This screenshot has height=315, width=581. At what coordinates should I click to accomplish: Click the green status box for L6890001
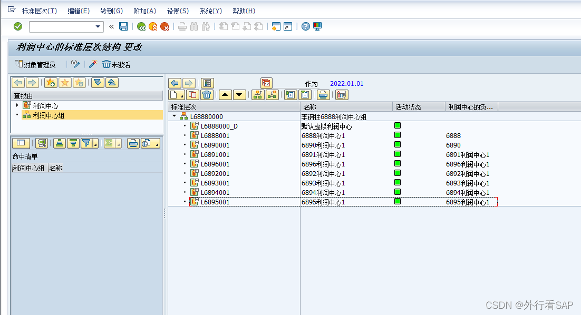[x=398, y=144]
